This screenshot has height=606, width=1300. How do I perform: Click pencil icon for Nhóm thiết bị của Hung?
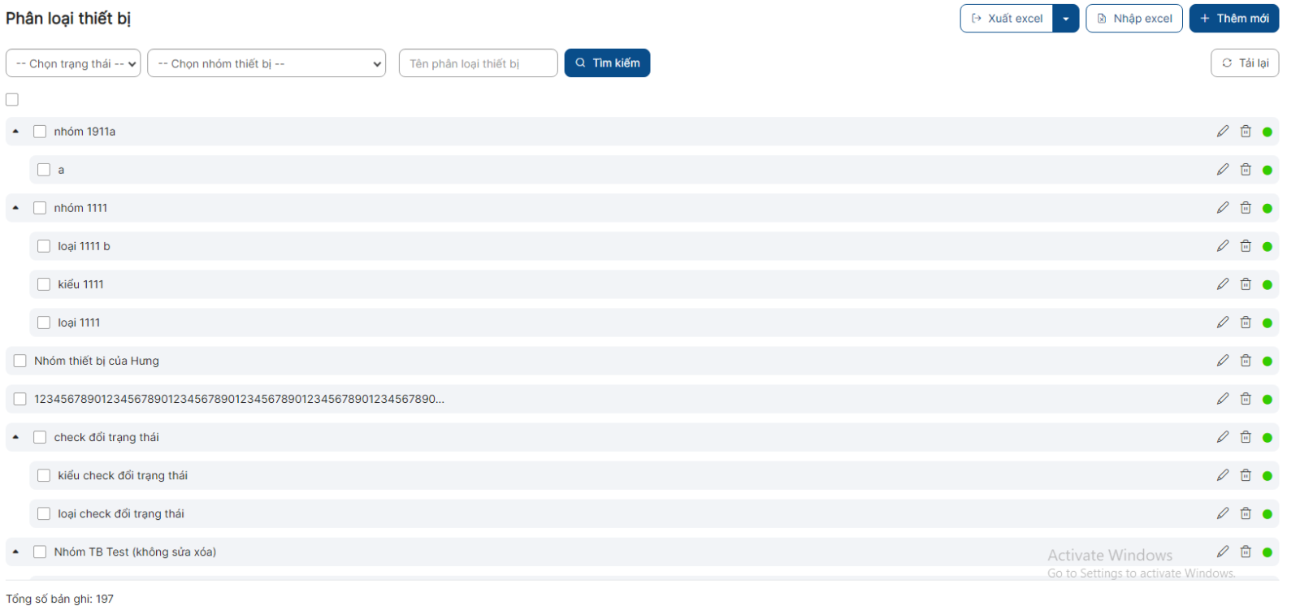click(1222, 361)
